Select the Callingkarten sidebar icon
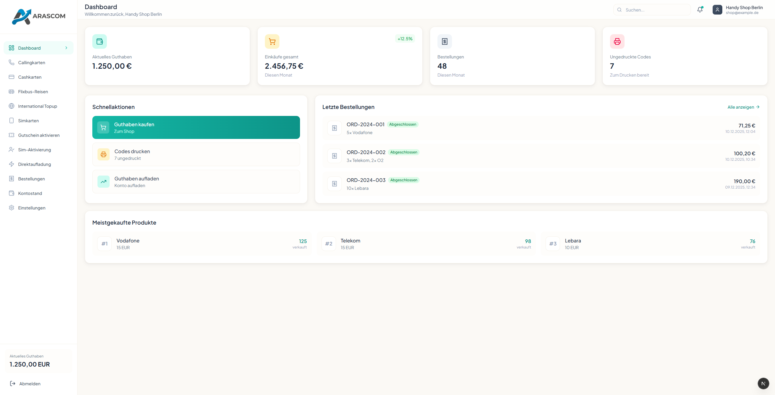775x395 pixels. (x=12, y=62)
